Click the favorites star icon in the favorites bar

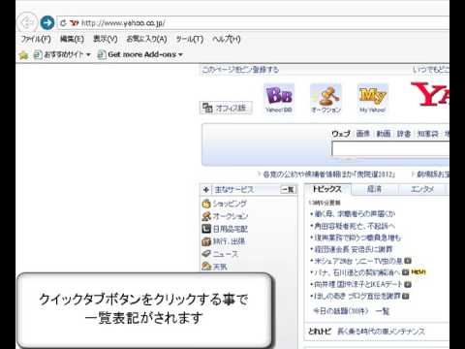23,55
